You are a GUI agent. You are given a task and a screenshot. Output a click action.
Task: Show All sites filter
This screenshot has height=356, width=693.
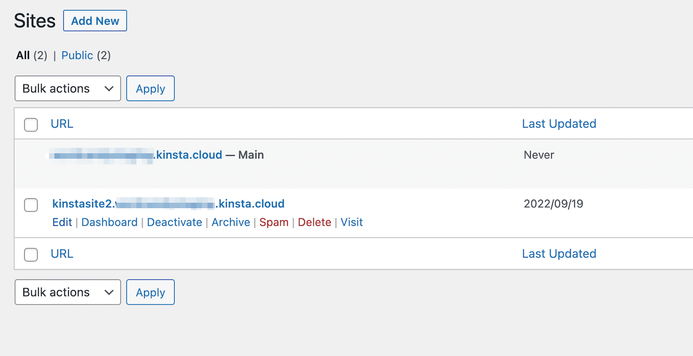click(23, 55)
